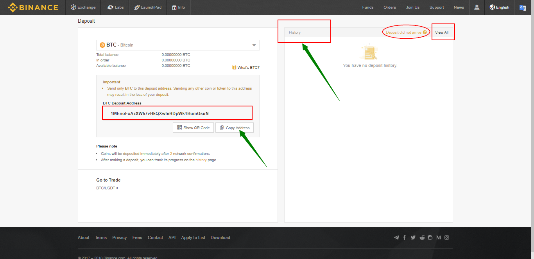Open the Reddit social icon
Image resolution: width=534 pixels, height=259 pixels.
click(x=422, y=237)
